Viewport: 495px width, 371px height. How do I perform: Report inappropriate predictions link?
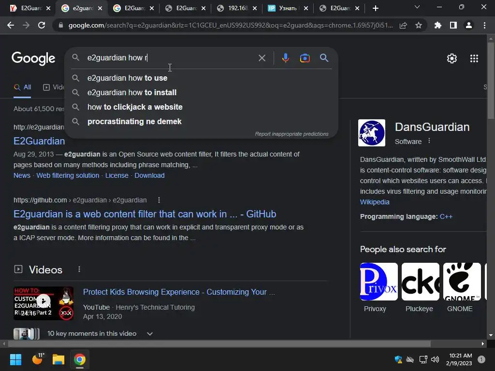click(291, 134)
